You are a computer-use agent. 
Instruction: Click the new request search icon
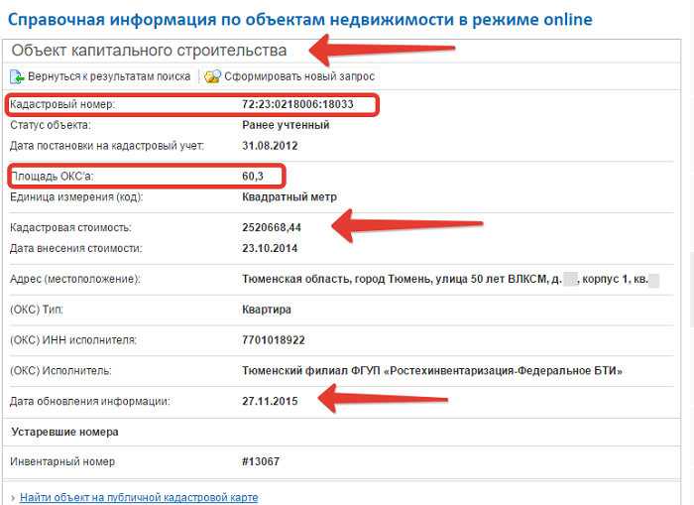coord(212,76)
